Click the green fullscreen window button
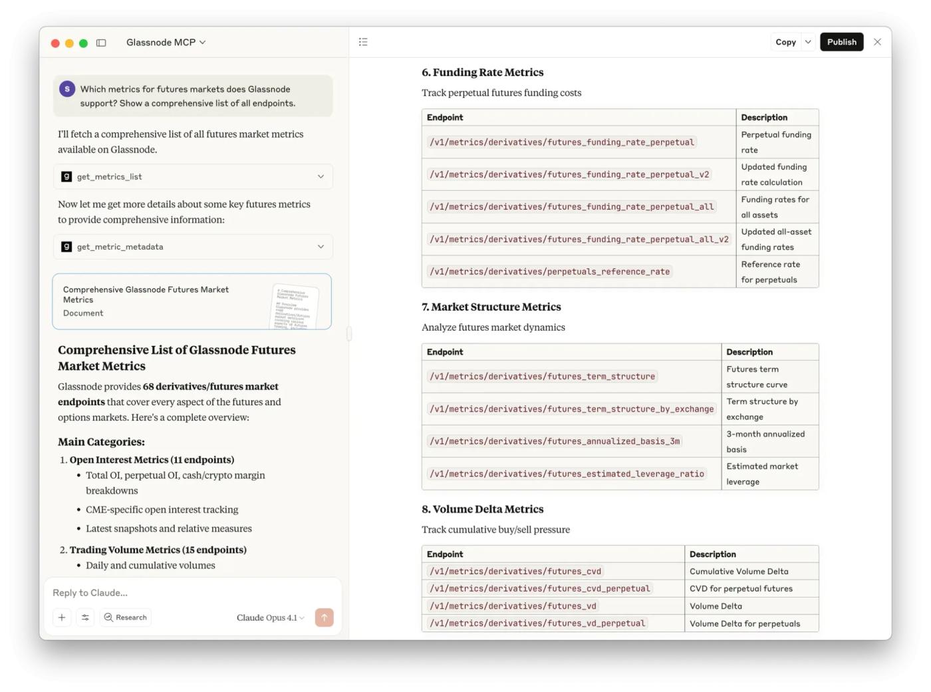 [x=83, y=43]
